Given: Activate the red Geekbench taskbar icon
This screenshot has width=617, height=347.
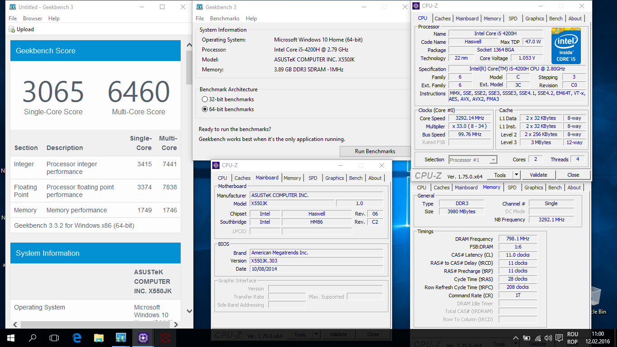Looking at the screenshot, I should click(165, 338).
